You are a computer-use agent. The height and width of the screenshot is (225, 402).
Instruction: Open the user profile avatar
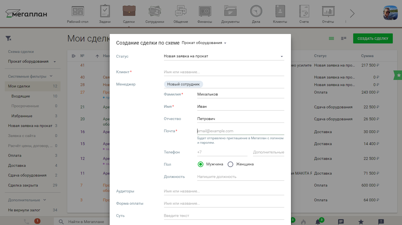tap(391, 13)
